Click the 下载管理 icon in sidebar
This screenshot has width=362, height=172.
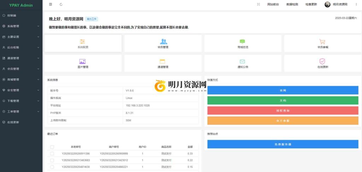tap(4, 101)
